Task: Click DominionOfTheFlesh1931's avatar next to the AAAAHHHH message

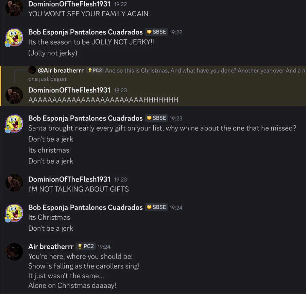Action: coord(14,95)
